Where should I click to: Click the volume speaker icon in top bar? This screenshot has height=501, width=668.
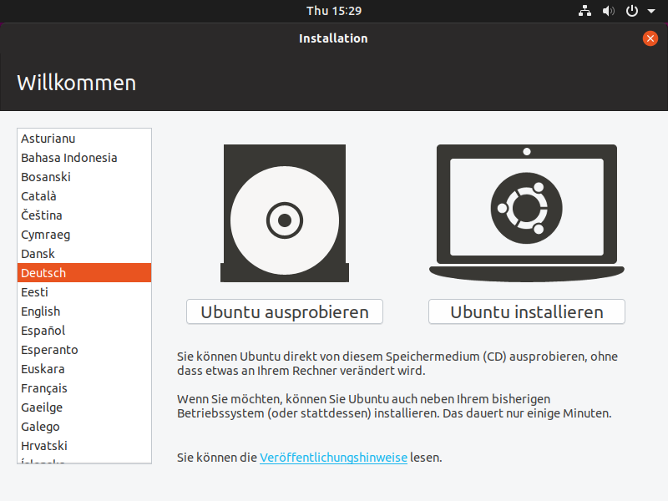608,11
